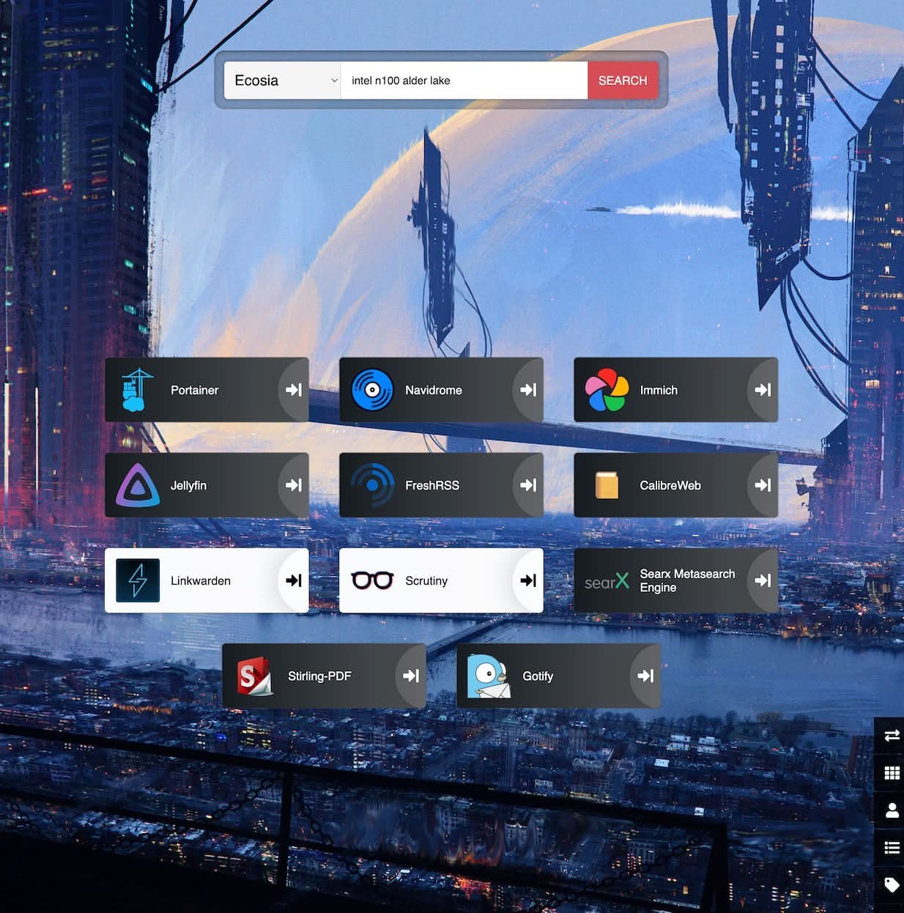Click the Immich pinwheel icon
904x913 pixels.
coord(607,390)
